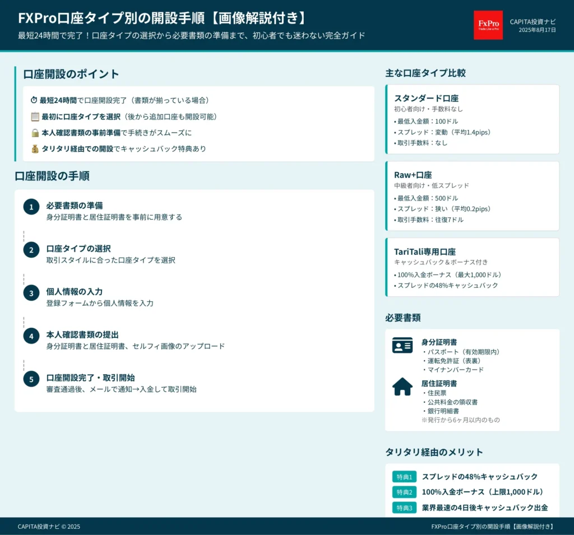The image size is (574, 535).
Task: Click the line mentioning セルフィ画像のアップロード
Action: 136,346
